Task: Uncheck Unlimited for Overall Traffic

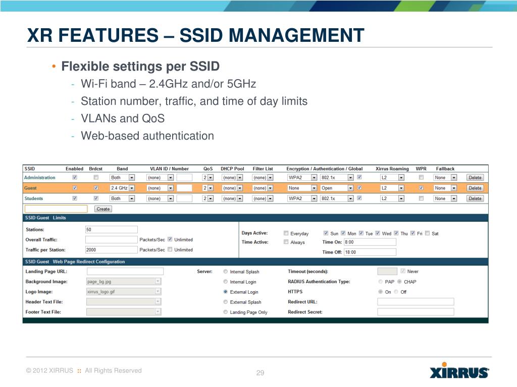Action: click(170, 239)
